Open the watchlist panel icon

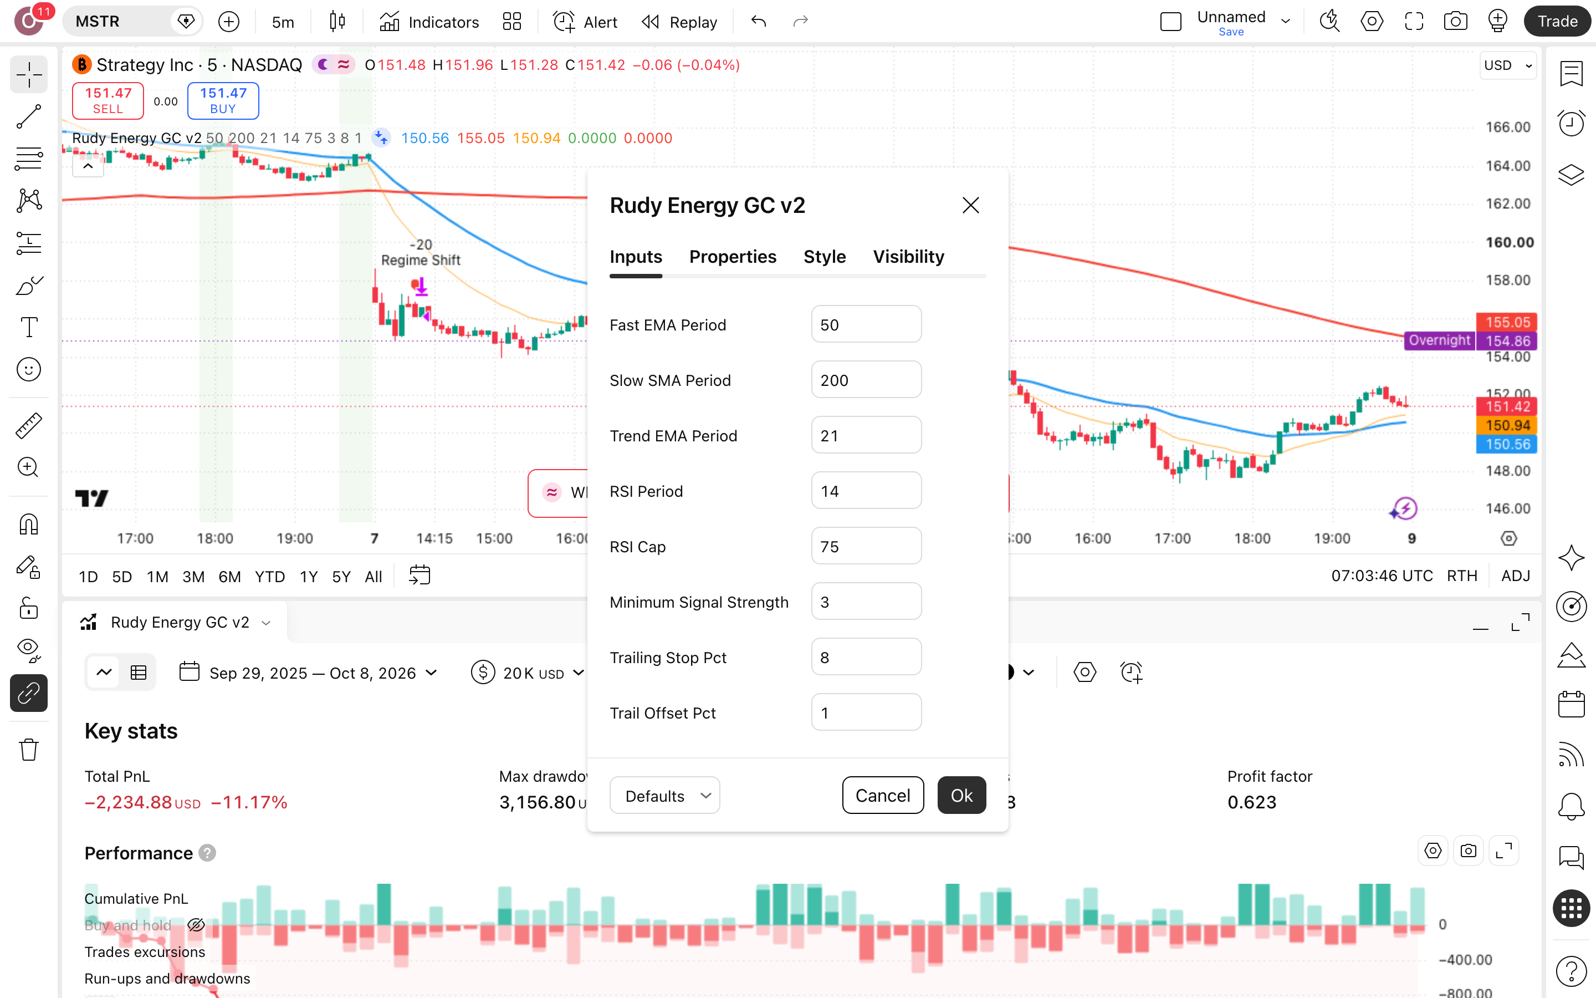coord(1571,73)
